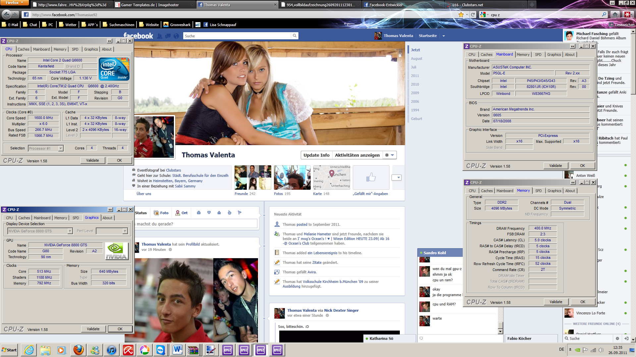Open Memory tab in Graphics CPU-Z window

point(61,218)
